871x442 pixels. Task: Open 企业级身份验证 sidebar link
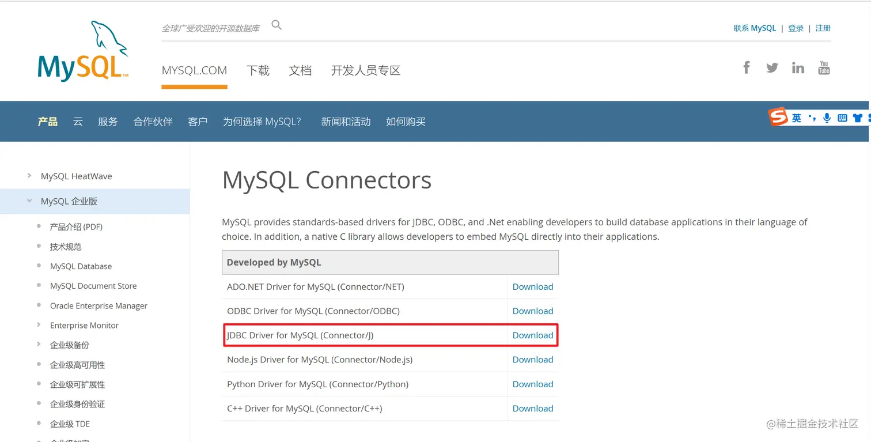coord(77,404)
